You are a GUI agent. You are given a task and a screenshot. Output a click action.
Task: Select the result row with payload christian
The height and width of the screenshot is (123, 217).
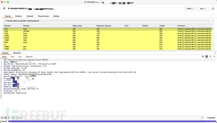[x=108, y=31]
